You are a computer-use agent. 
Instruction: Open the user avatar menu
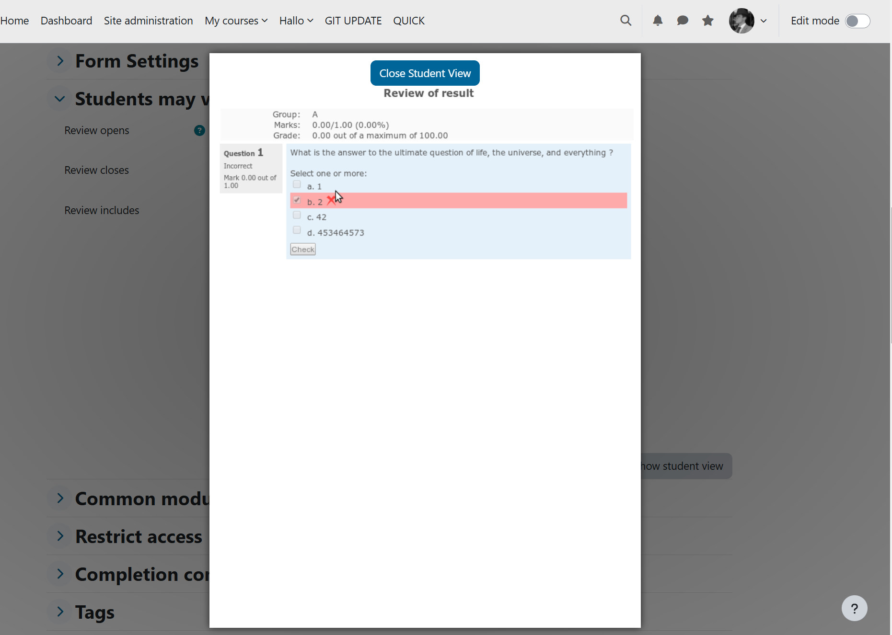[x=741, y=21]
